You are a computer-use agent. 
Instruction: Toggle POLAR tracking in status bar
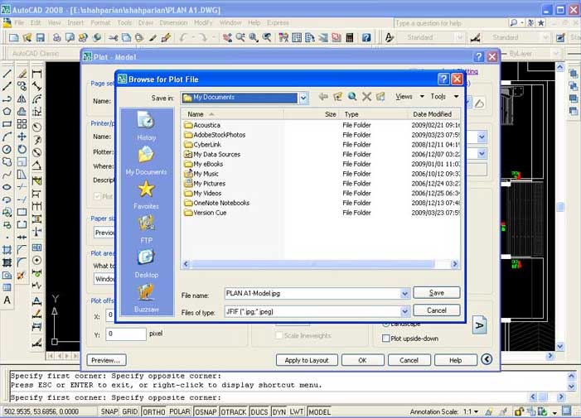coord(180,411)
